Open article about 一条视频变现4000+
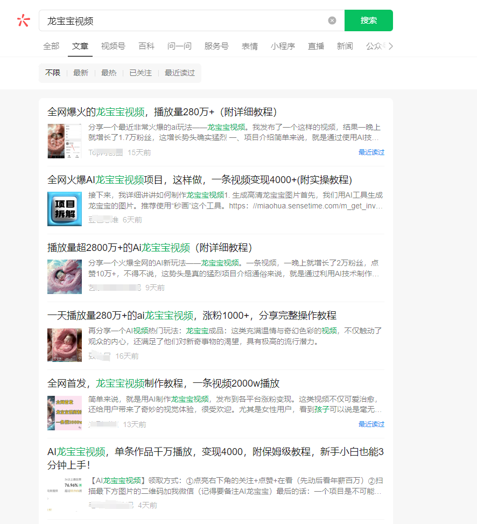The height and width of the screenshot is (524, 477). pos(199,180)
